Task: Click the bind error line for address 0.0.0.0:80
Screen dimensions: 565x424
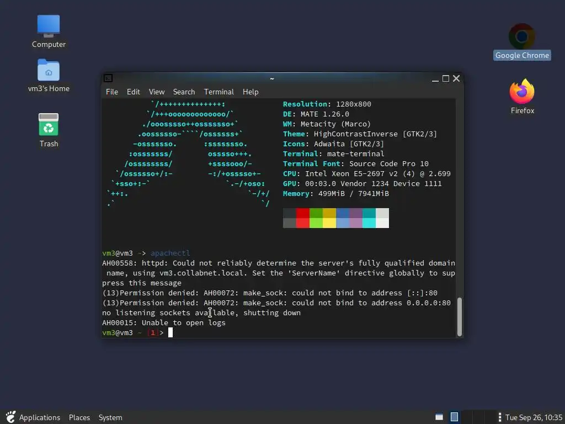Action: tap(276, 303)
